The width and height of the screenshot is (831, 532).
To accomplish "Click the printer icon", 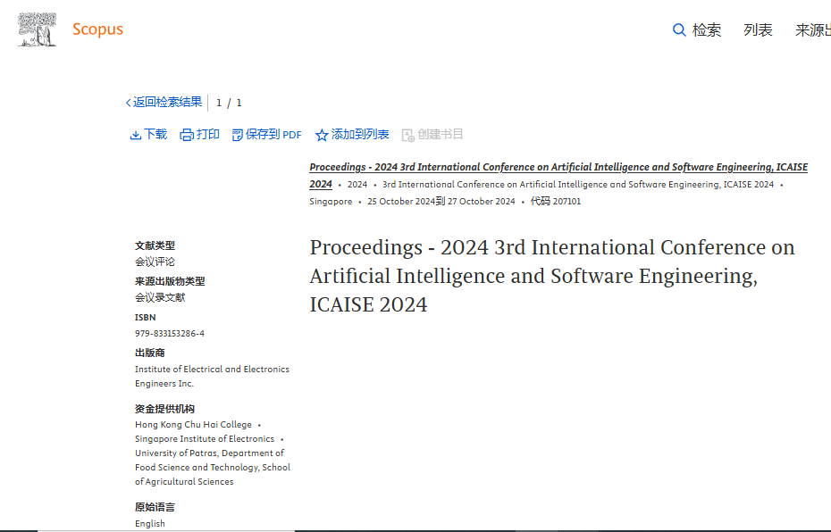I will click(187, 135).
